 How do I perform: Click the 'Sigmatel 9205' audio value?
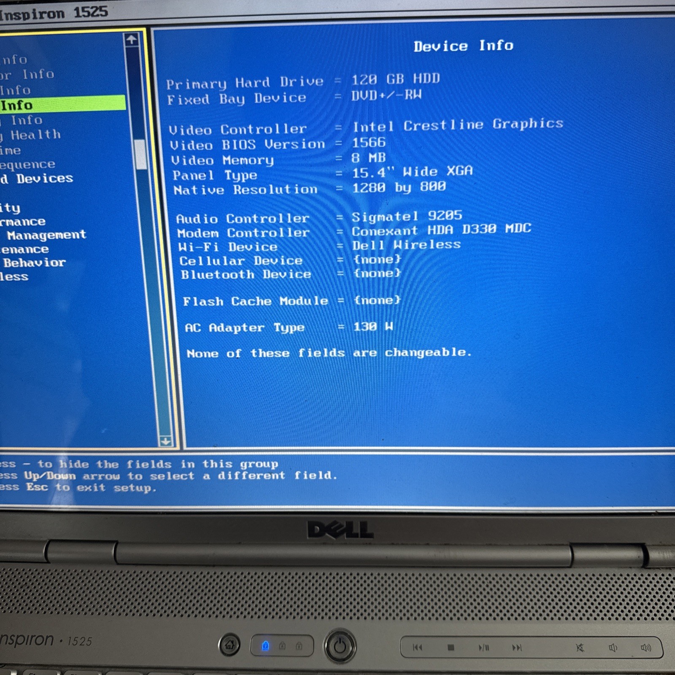pyautogui.click(x=407, y=216)
